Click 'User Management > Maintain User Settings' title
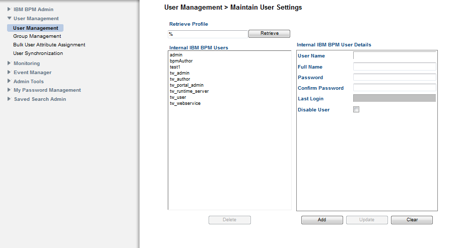 [233, 8]
